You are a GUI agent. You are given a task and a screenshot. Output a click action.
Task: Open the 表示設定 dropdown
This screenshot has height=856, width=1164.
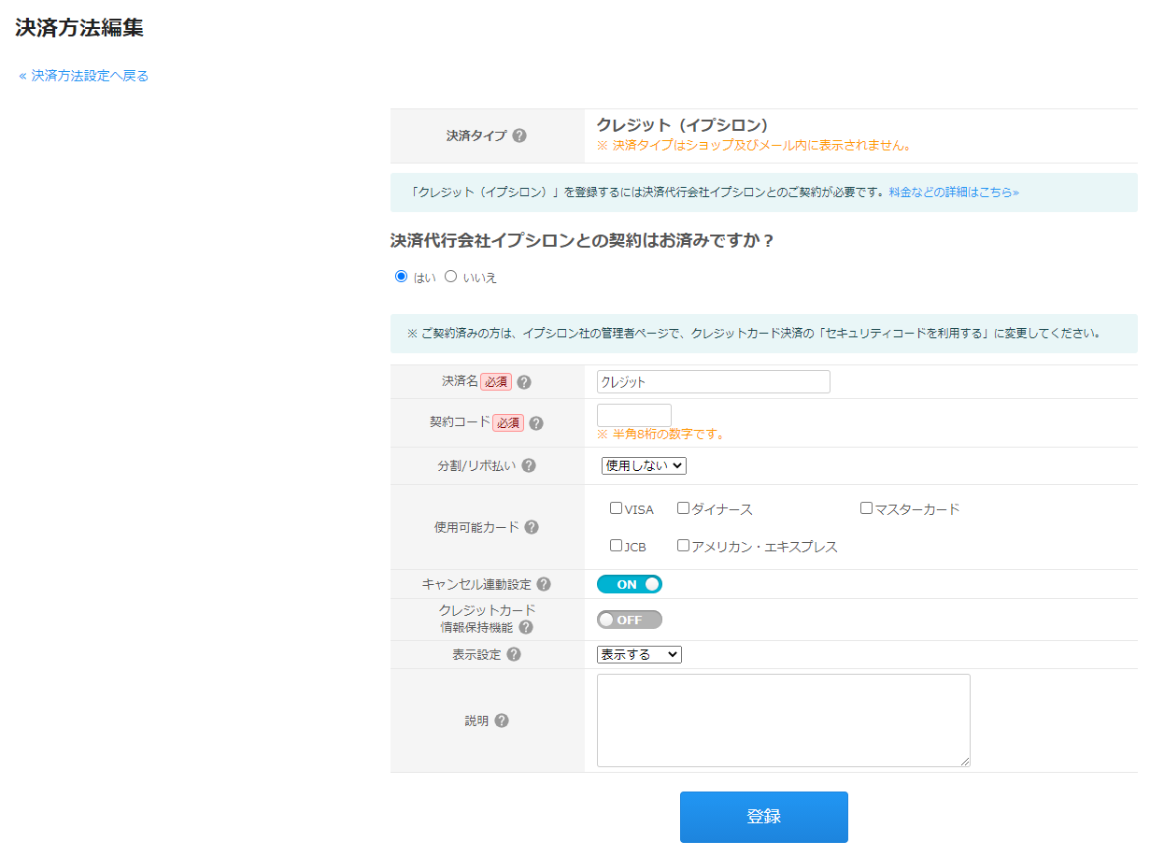(x=640, y=653)
